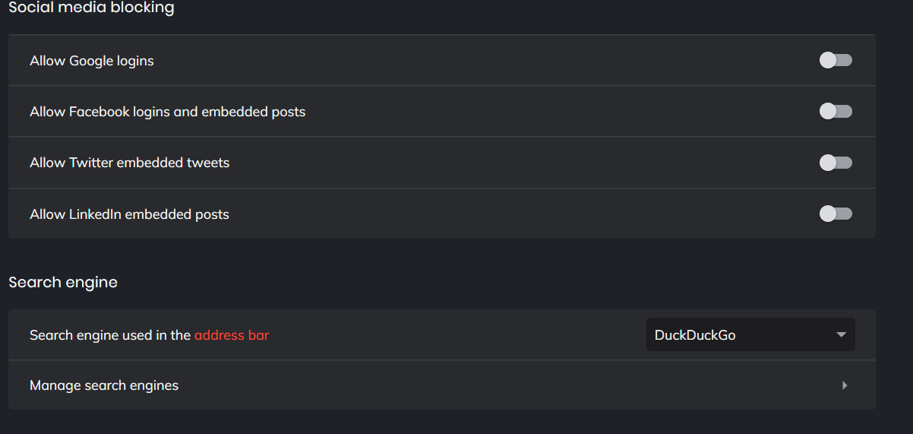Click the Allow Google logins label
Viewport: 913px width, 434px height.
[x=92, y=61]
